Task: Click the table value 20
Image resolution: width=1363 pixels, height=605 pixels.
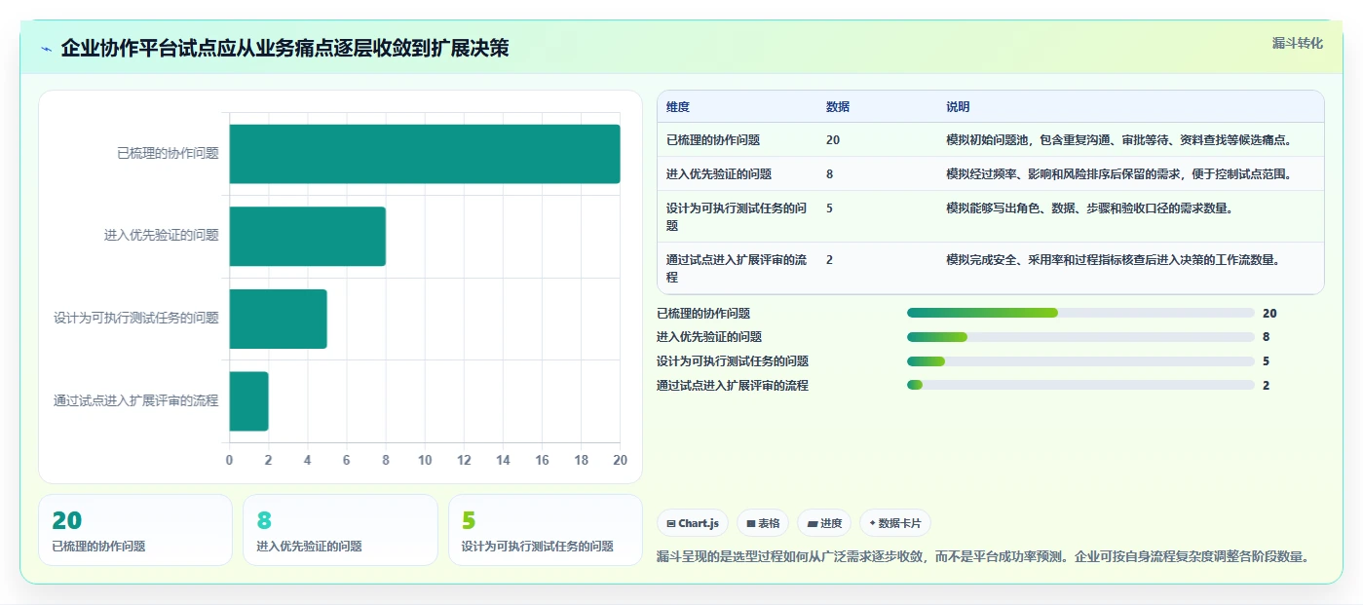Action: point(833,140)
